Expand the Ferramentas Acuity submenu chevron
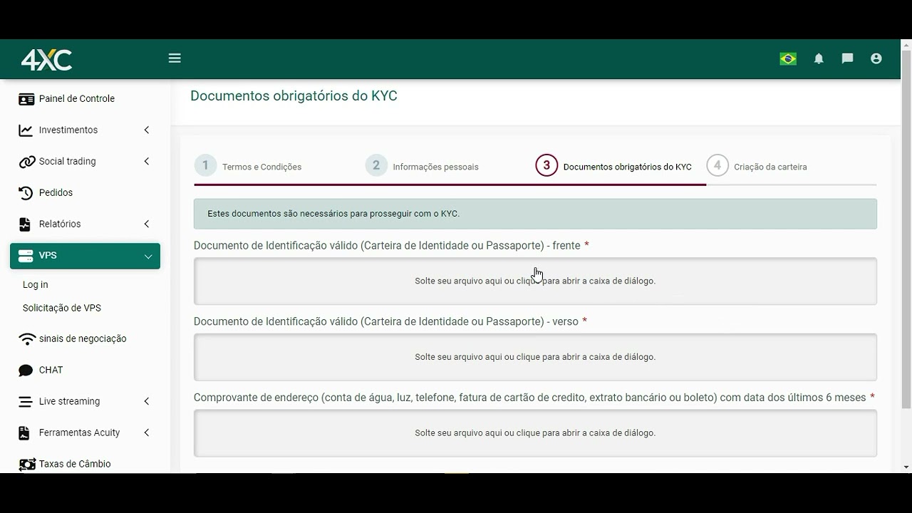 click(147, 432)
